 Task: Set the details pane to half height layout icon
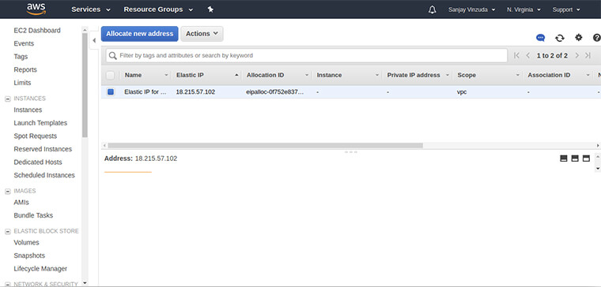[x=575, y=158]
